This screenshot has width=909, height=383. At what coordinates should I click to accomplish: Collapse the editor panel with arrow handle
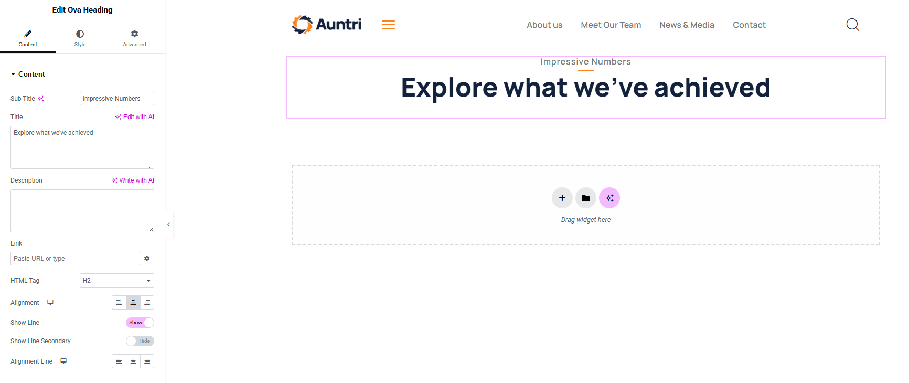[168, 225]
